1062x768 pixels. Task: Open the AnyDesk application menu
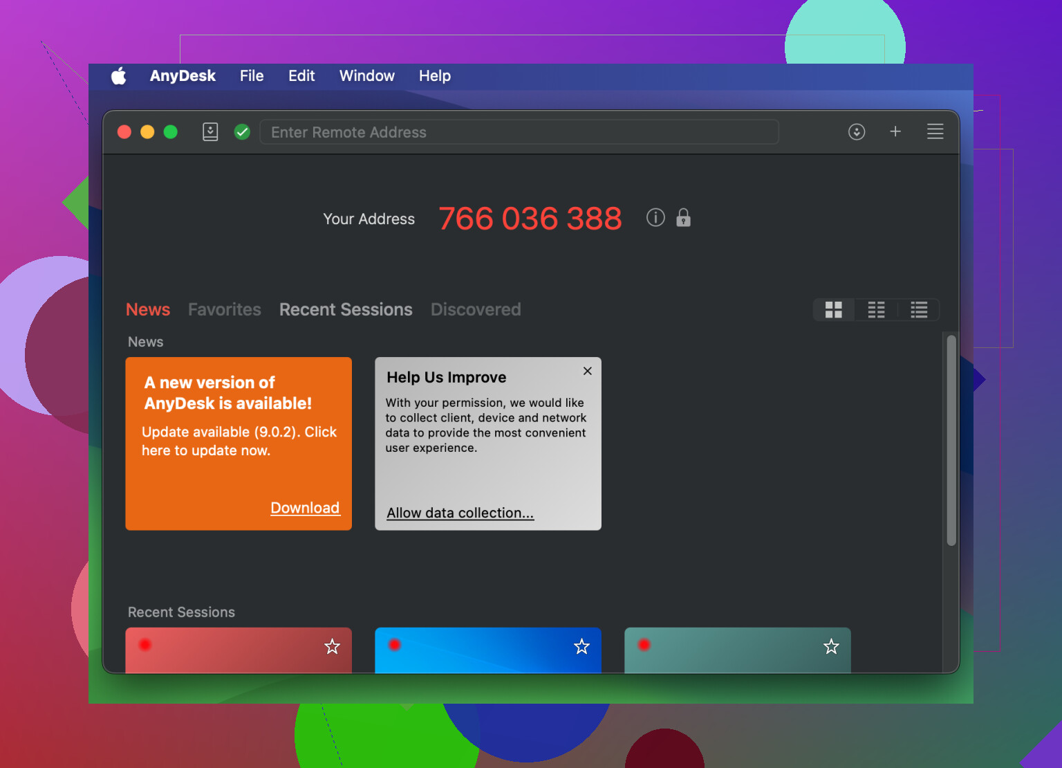[x=183, y=75]
